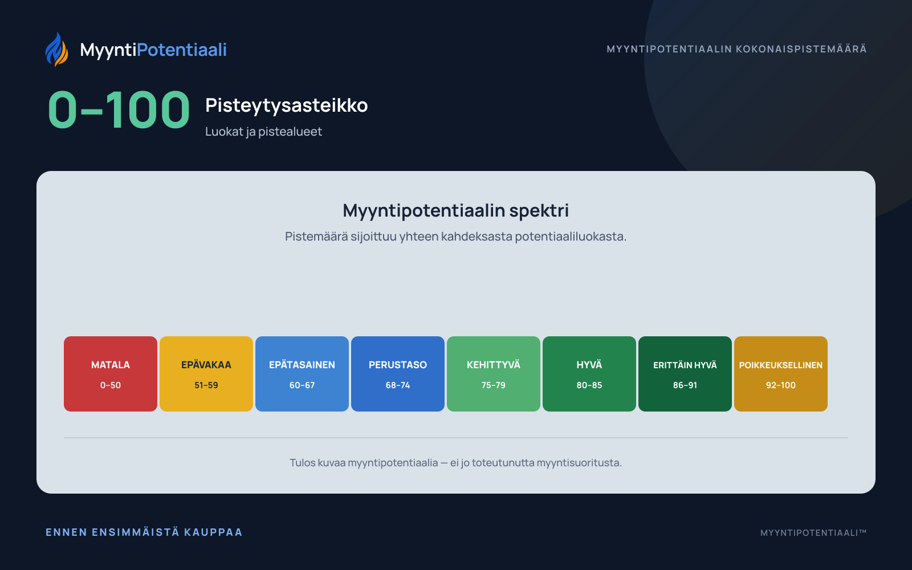This screenshot has width=912, height=570.
Task: Choose the ERITTÄIN HYVÄ 86–91 tile
Action: 685,374
